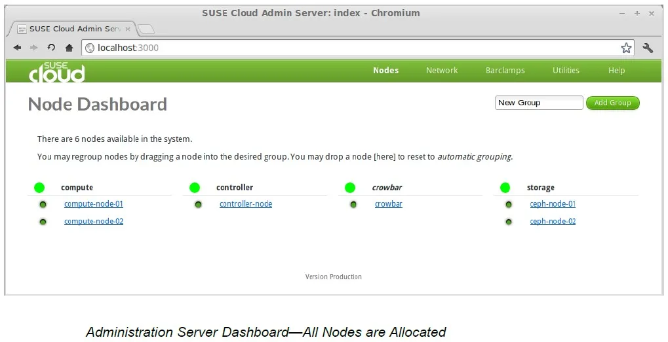The image size is (668, 342).
Task: Click the SUSE Cloud logo
Action: 56,71
